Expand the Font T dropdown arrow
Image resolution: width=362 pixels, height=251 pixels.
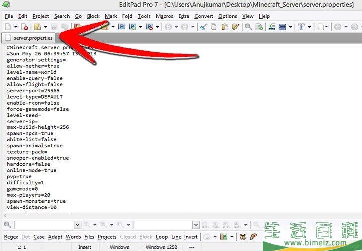coord(309,27)
